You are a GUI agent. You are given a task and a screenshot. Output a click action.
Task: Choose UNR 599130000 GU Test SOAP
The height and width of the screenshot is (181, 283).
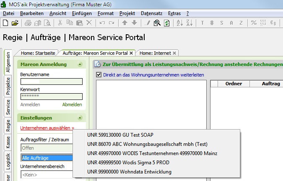[x=156, y=135]
